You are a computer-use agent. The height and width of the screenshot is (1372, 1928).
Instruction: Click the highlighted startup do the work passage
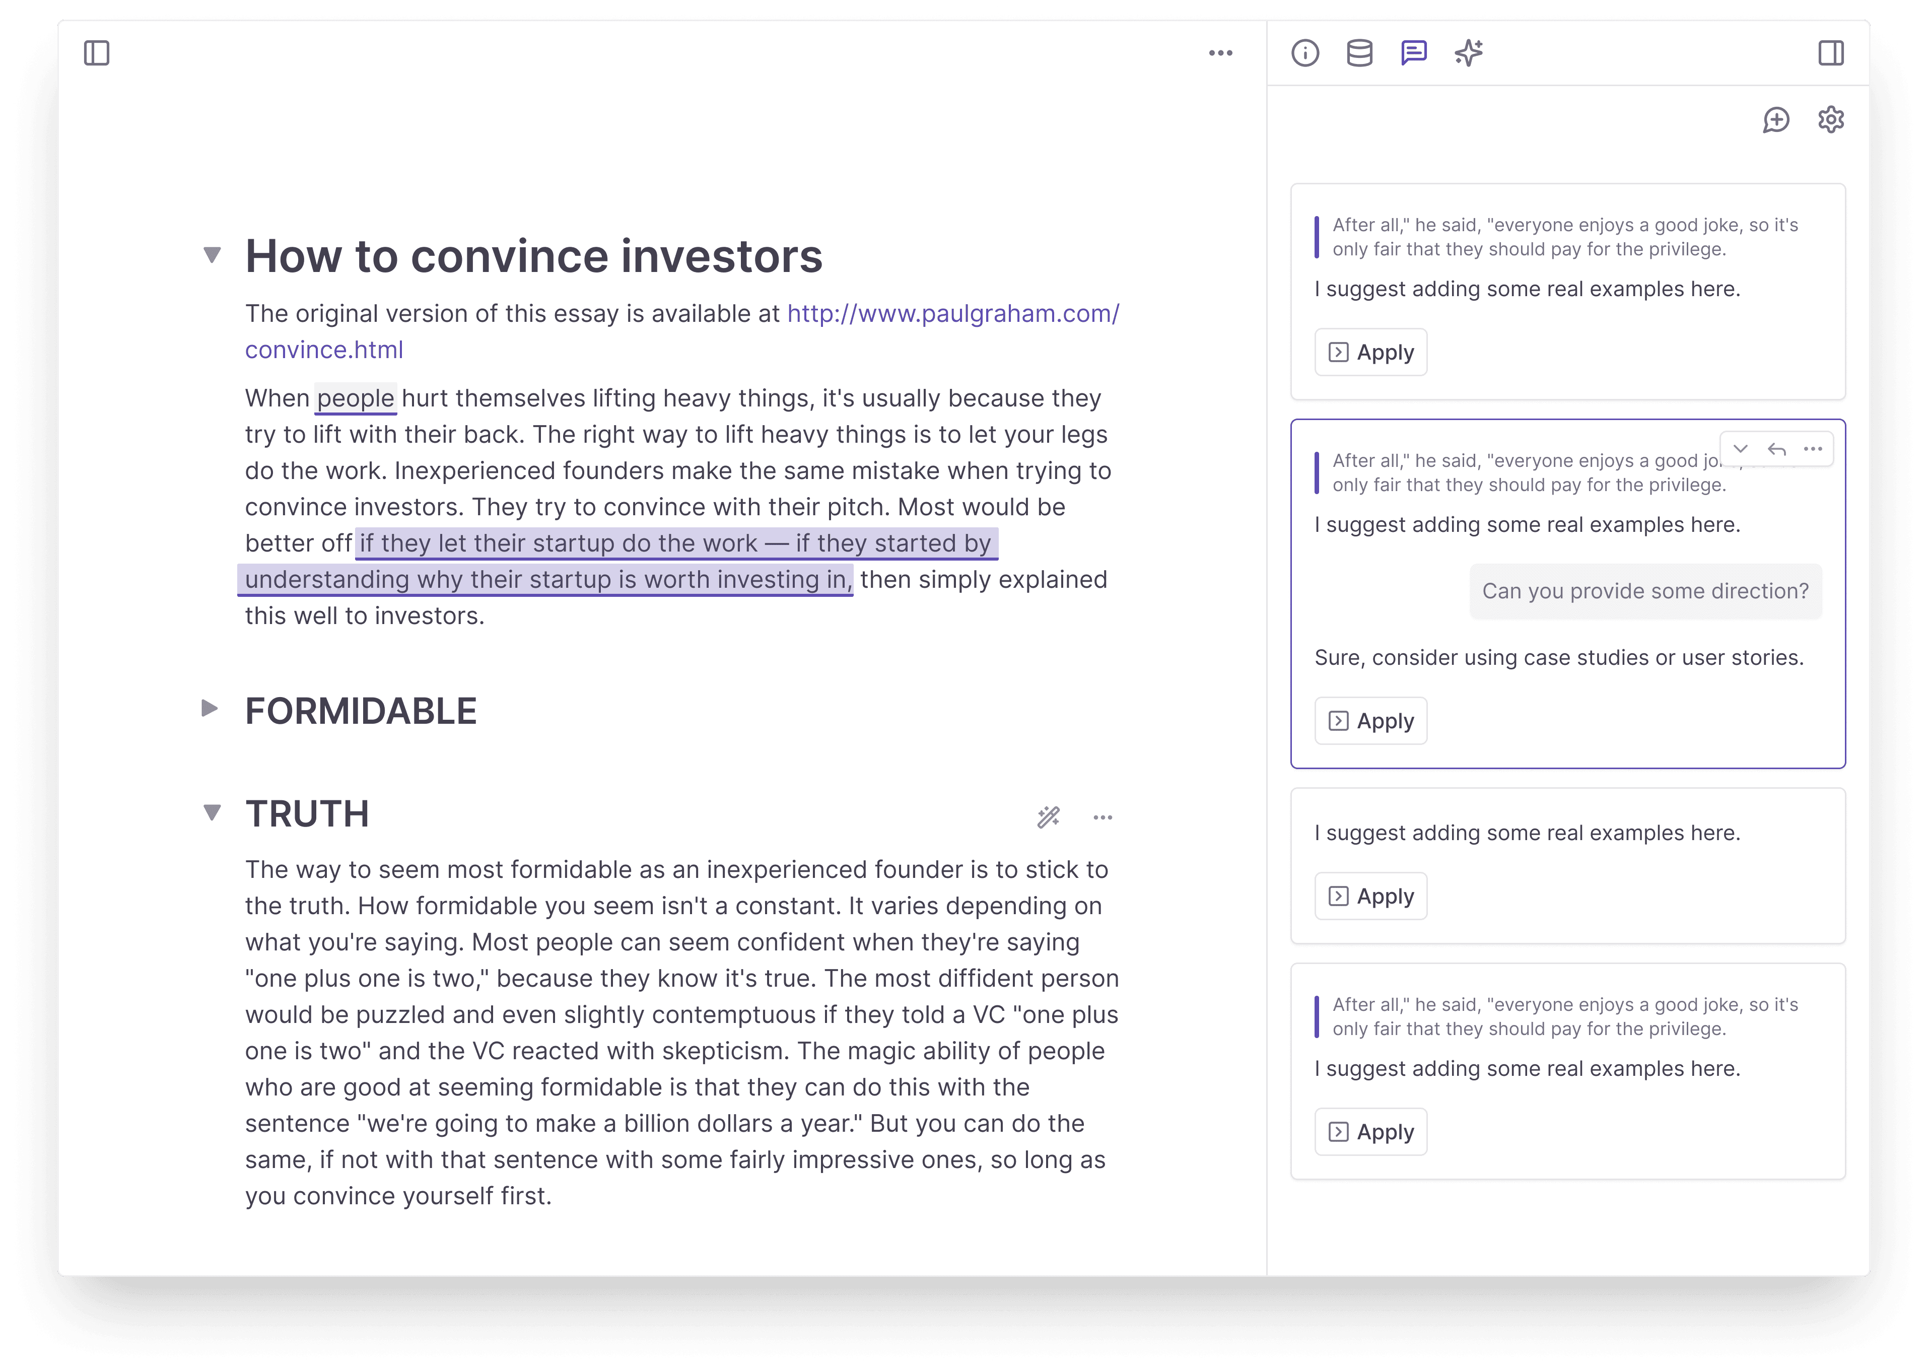(617, 561)
